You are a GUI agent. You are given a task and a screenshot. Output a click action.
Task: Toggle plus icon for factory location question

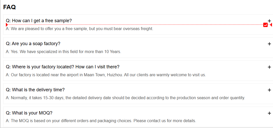[269, 67]
